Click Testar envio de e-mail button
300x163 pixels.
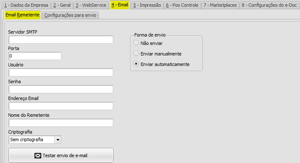pyautogui.click(x=61, y=155)
